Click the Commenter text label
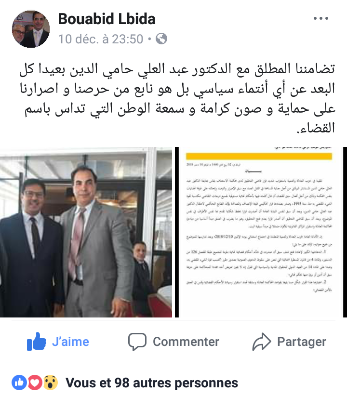The width and height of the screenshot is (347, 396). click(x=186, y=342)
